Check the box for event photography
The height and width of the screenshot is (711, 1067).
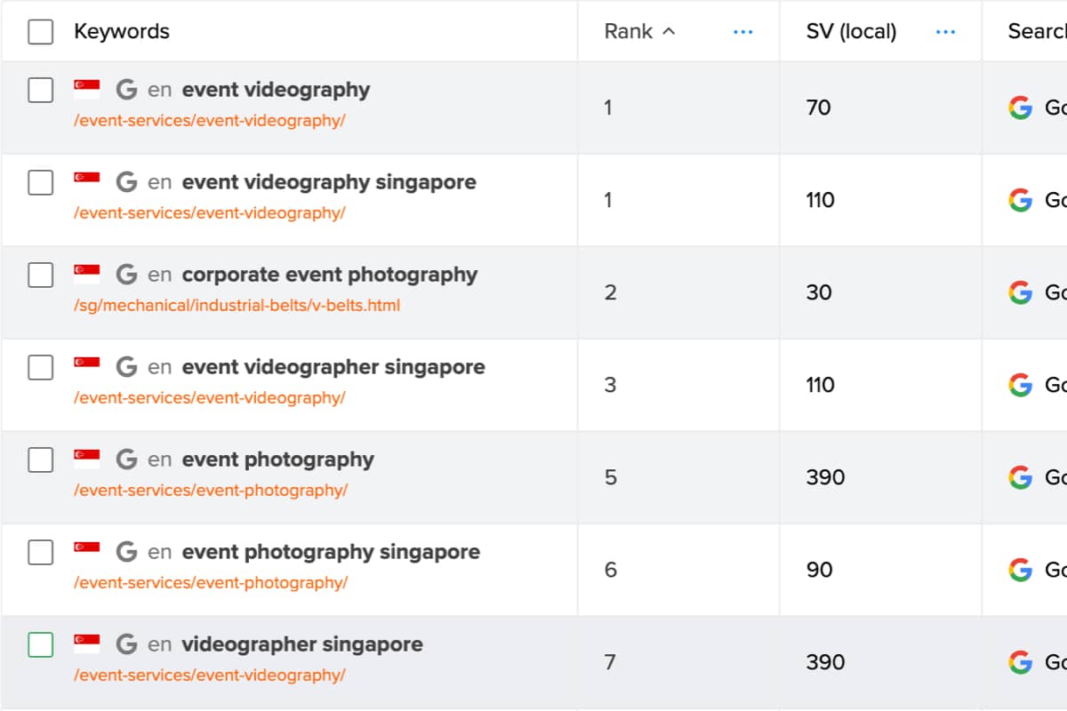point(40,459)
